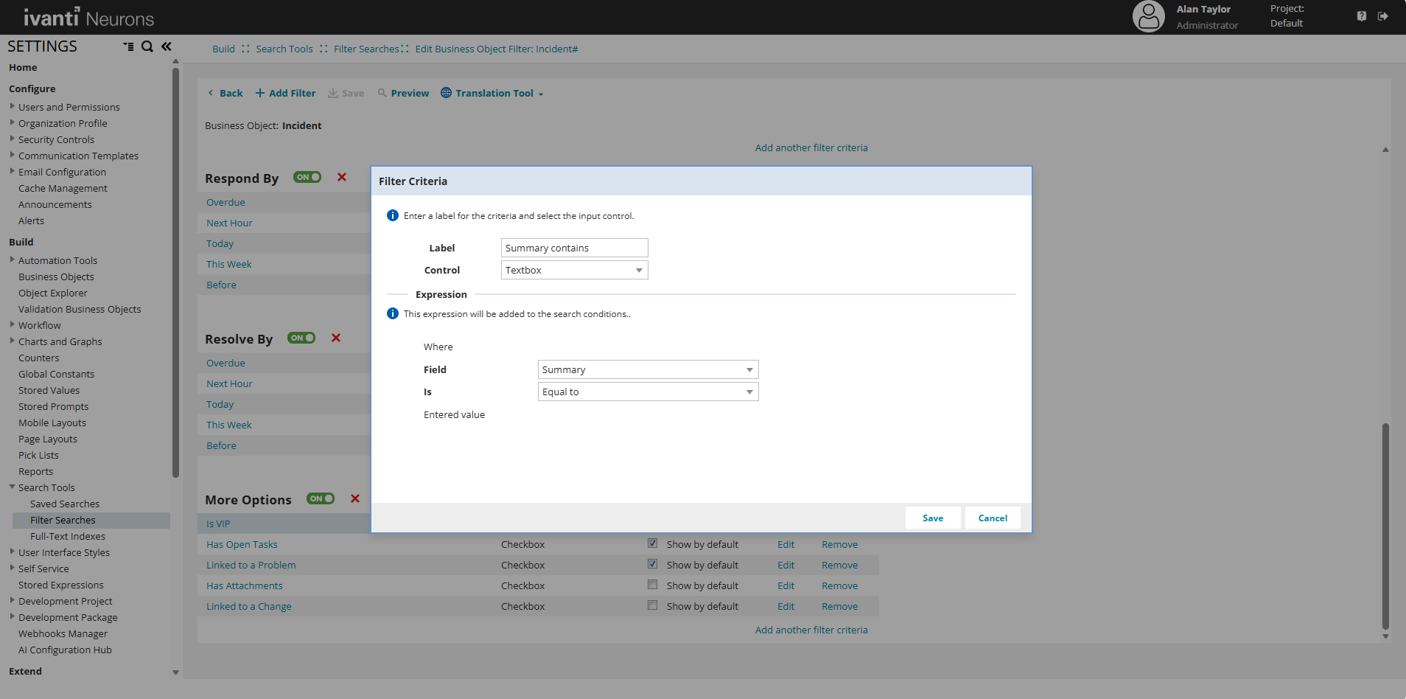
Task: Click the search magnifier icon in Settings
Action: click(x=147, y=46)
